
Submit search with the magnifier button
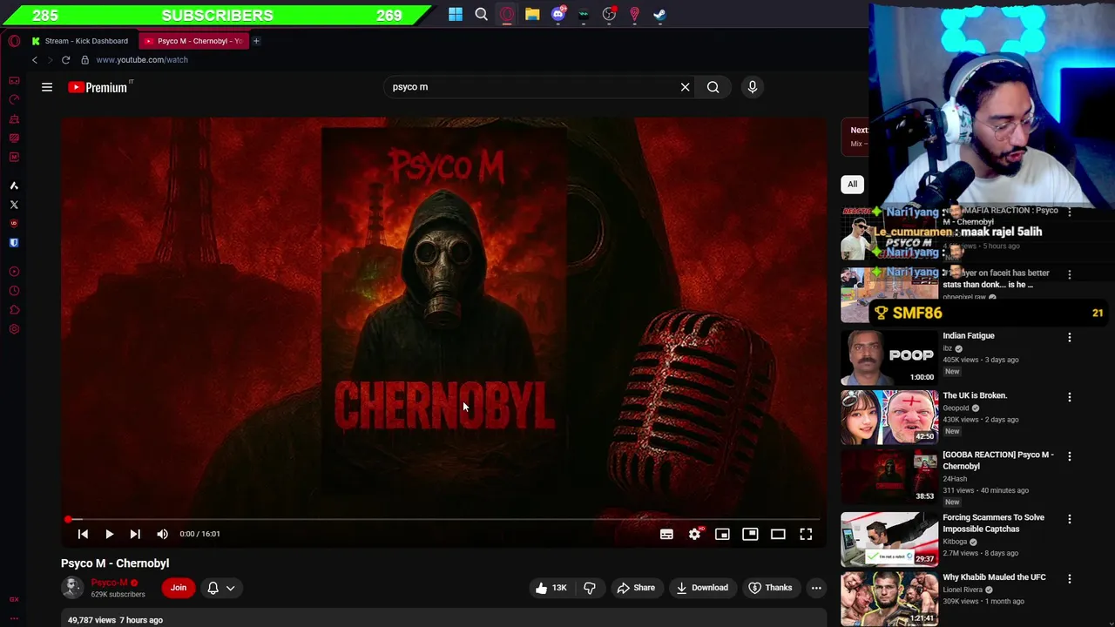click(713, 87)
